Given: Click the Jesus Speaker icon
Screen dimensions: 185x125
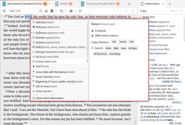Looking at the screenshot, I should (34, 91).
